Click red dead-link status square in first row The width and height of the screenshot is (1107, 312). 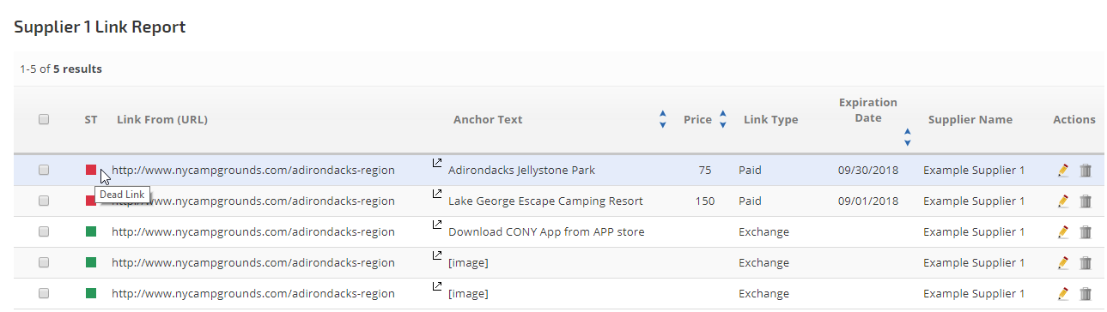[x=91, y=170]
